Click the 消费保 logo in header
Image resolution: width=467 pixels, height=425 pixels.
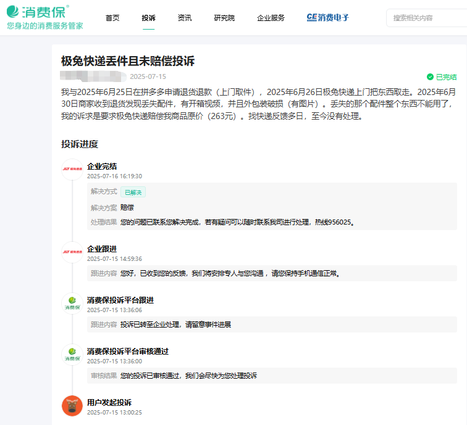tap(38, 12)
